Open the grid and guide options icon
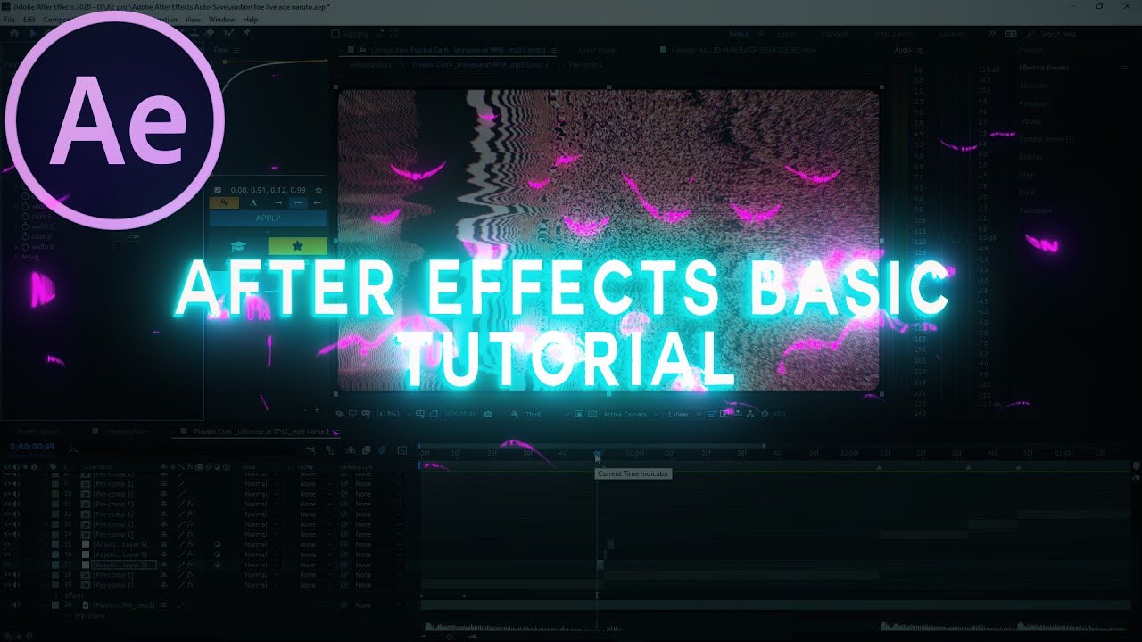 point(419,415)
